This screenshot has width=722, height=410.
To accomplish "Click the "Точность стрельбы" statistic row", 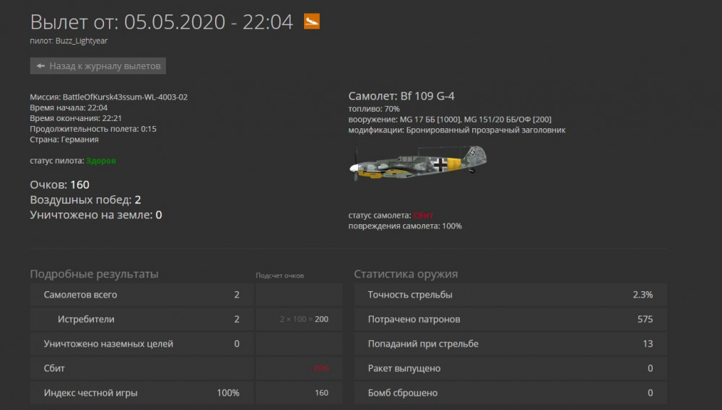I will coord(510,295).
